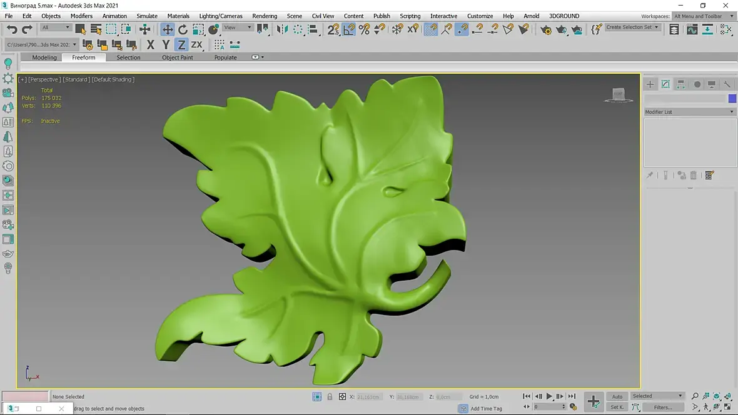Click the Percent Snap toggle icon

point(364,29)
